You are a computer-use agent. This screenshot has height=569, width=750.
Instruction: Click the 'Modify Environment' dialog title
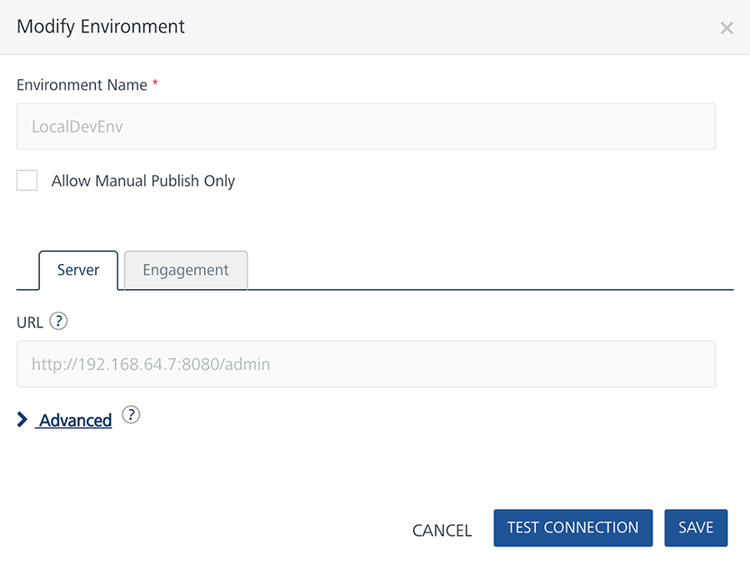point(101,27)
